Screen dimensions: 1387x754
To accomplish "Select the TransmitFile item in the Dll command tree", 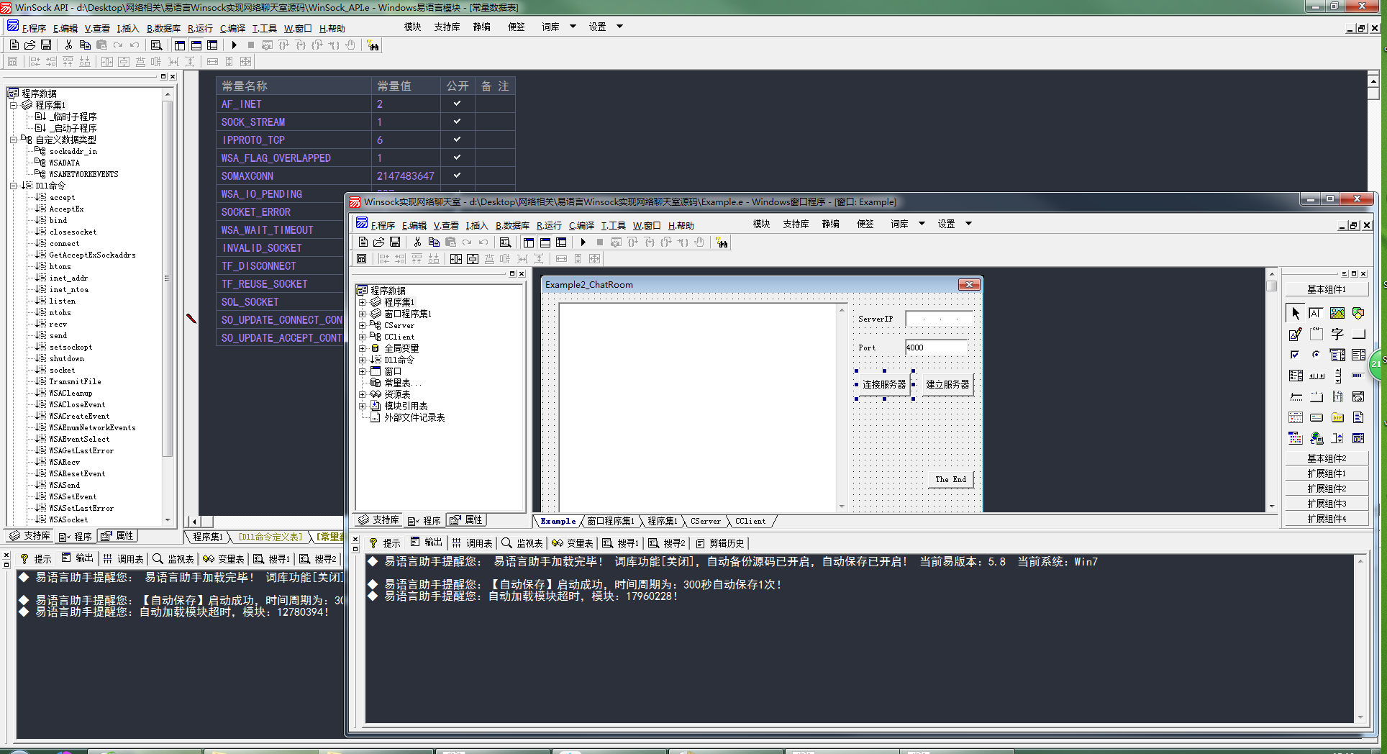I will tap(75, 381).
